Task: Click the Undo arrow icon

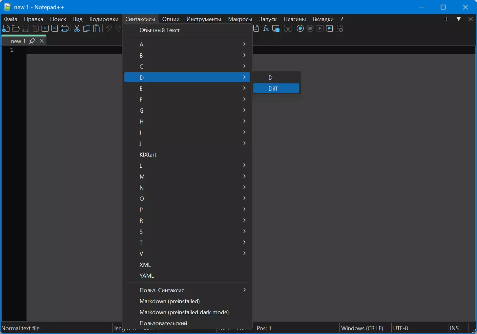Action: [109, 28]
